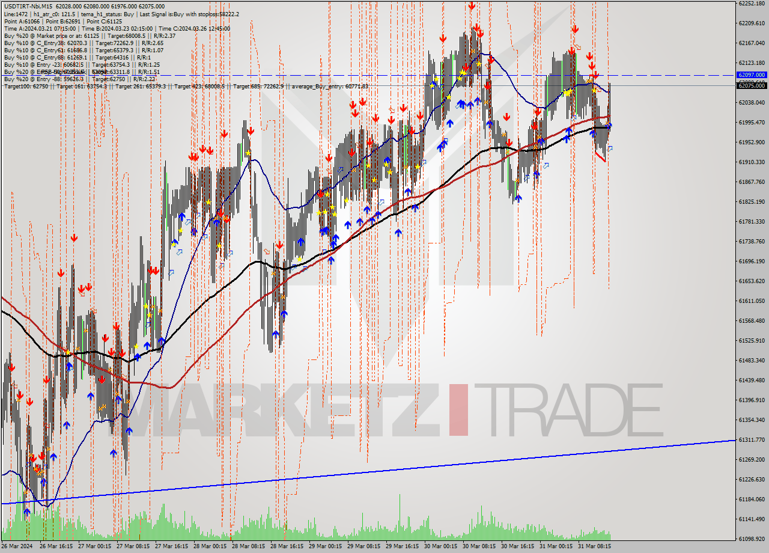This screenshot has height=553, width=769.
Task: Click the 61525.910 price axis label
Action: click(753, 340)
